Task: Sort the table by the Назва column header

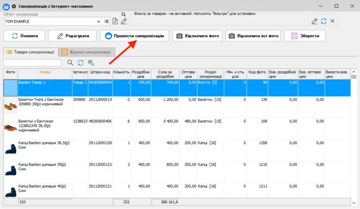Action: point(45,72)
